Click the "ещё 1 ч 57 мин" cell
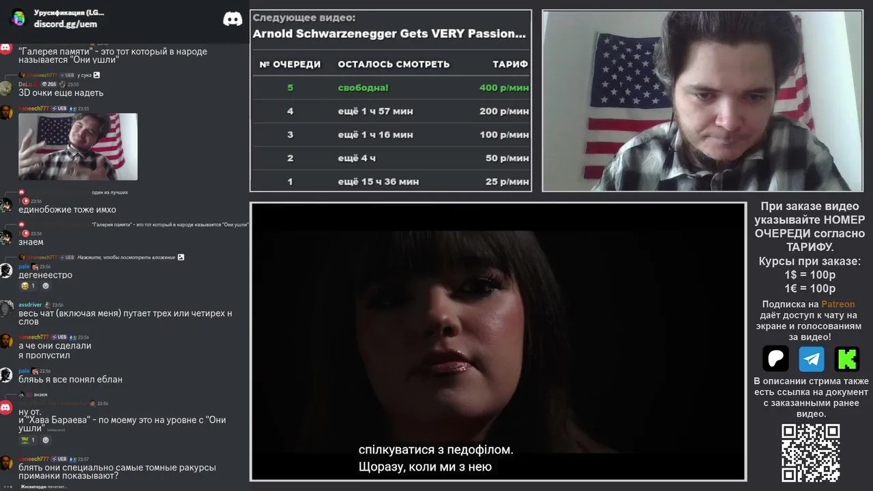The width and height of the screenshot is (873, 491). 375,111
